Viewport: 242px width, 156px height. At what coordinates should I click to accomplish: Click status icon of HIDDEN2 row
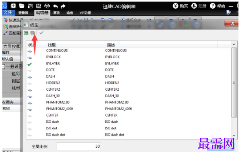point(30,84)
